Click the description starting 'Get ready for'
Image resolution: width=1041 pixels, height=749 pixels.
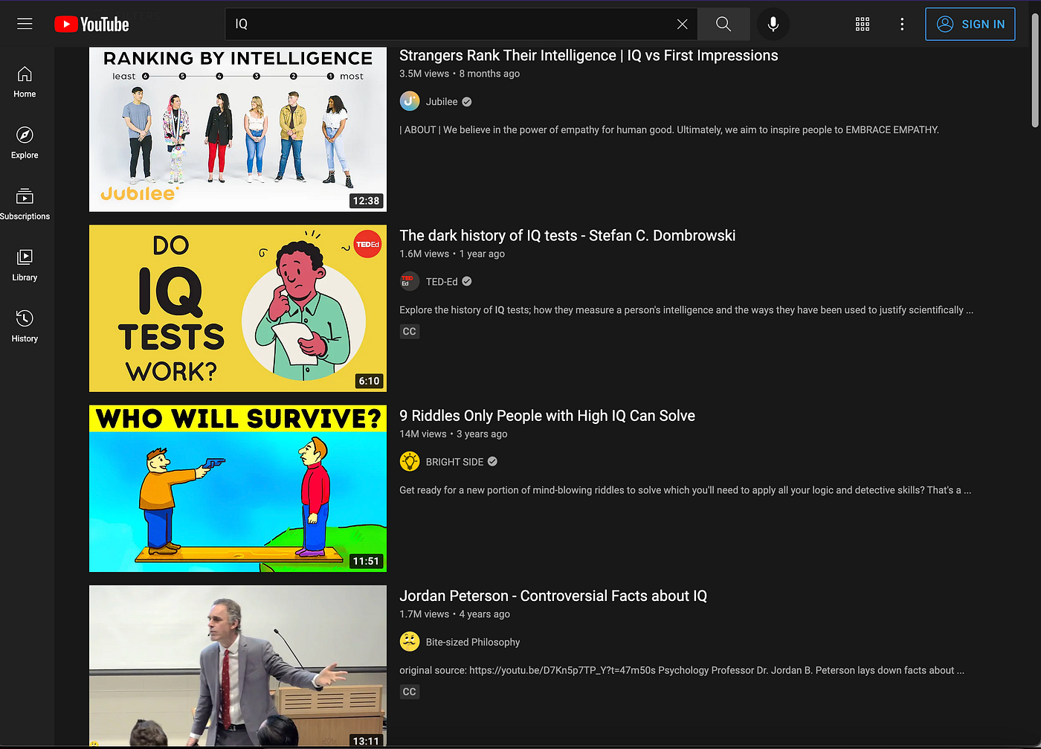pyautogui.click(x=686, y=490)
